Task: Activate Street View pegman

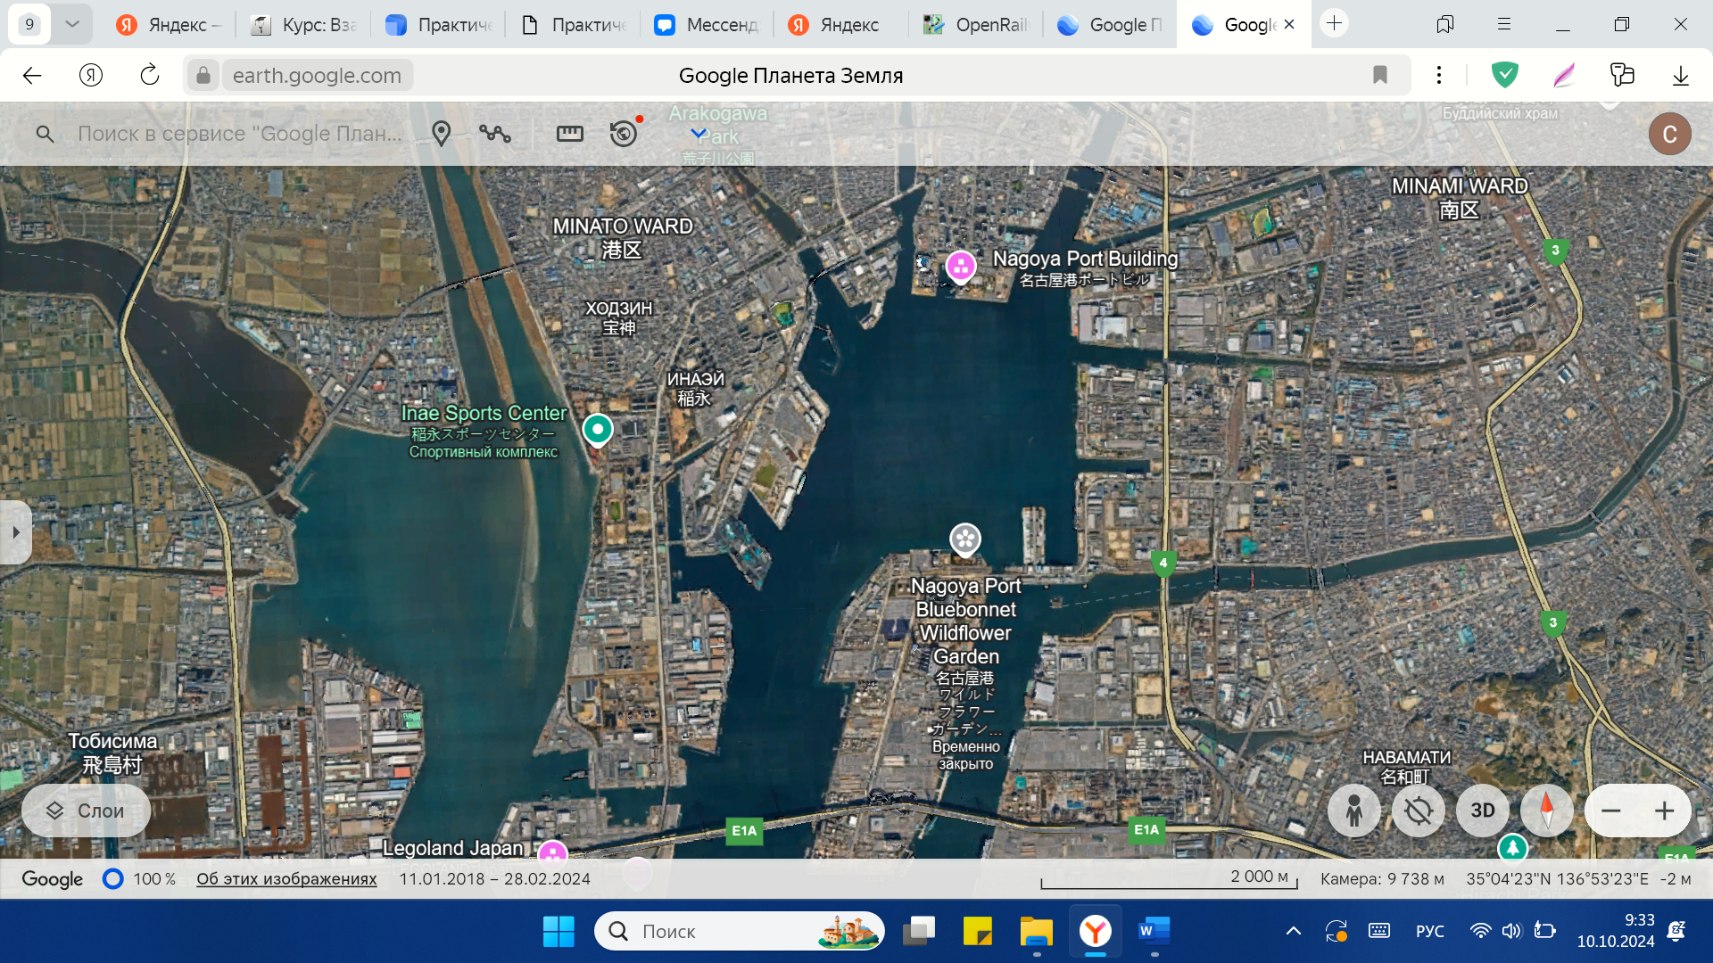Action: coord(1353,811)
